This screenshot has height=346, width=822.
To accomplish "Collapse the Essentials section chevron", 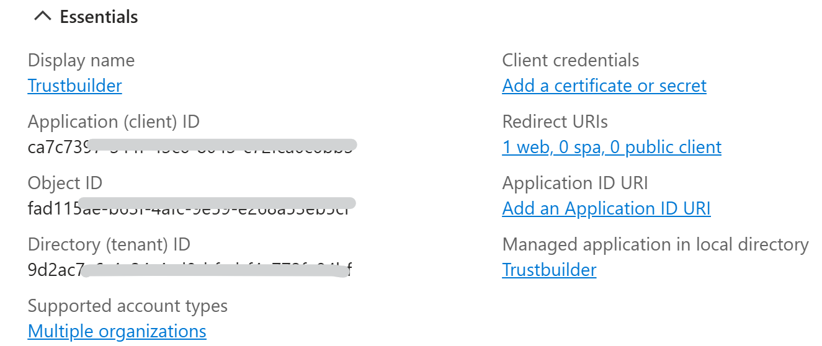I will tap(42, 17).
